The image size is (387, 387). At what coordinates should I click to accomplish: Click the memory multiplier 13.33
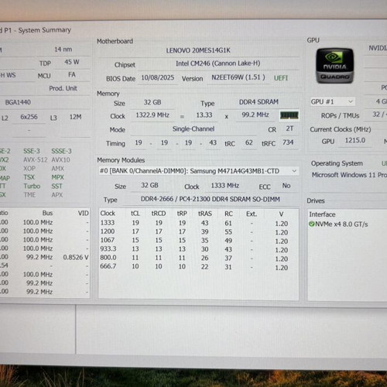click(x=204, y=115)
